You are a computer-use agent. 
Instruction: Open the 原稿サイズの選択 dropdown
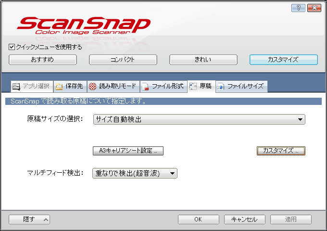click(199, 119)
